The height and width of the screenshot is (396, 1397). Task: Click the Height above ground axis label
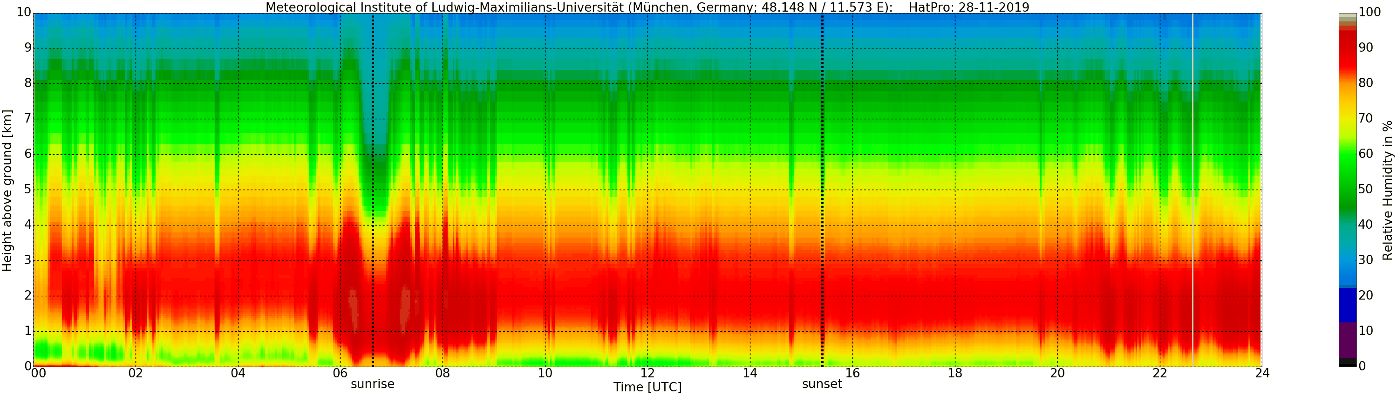[7, 191]
